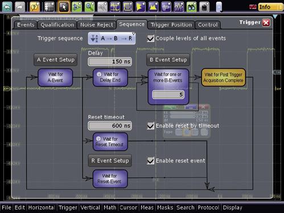Open the Display menu
This screenshot has height=213, width=284.
pyautogui.click(x=232, y=207)
